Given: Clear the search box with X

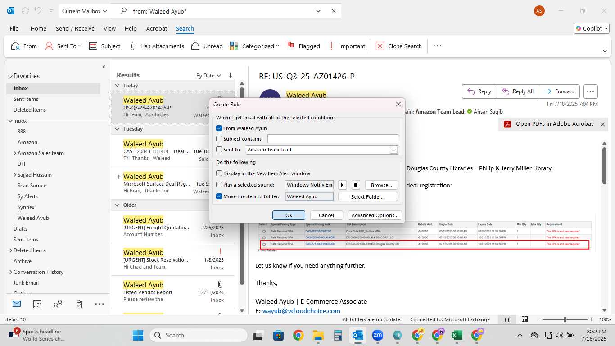Looking at the screenshot, I should pos(334,11).
